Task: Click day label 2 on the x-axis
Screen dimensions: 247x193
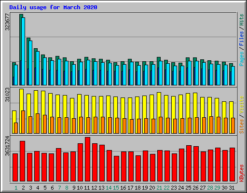Action: (23, 188)
